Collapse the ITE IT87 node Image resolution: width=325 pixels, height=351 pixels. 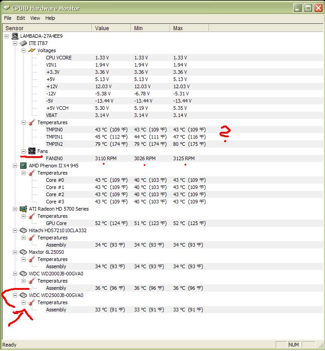tap(15, 43)
